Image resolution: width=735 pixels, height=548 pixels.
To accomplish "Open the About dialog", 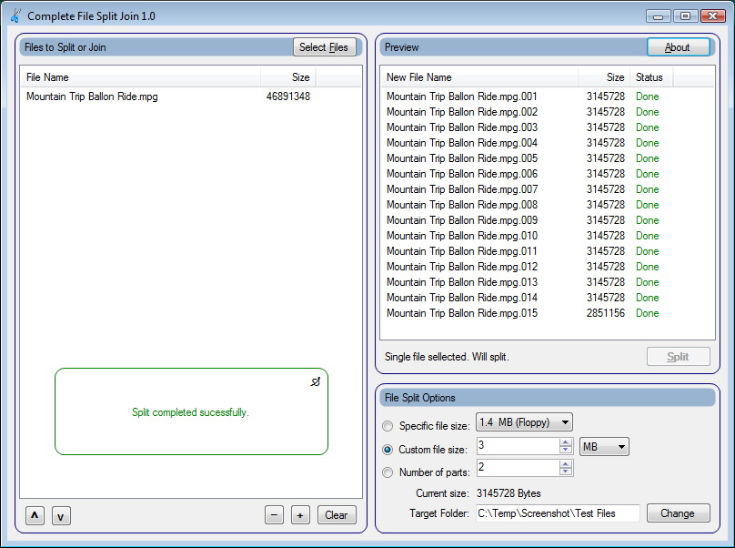I will (x=678, y=47).
